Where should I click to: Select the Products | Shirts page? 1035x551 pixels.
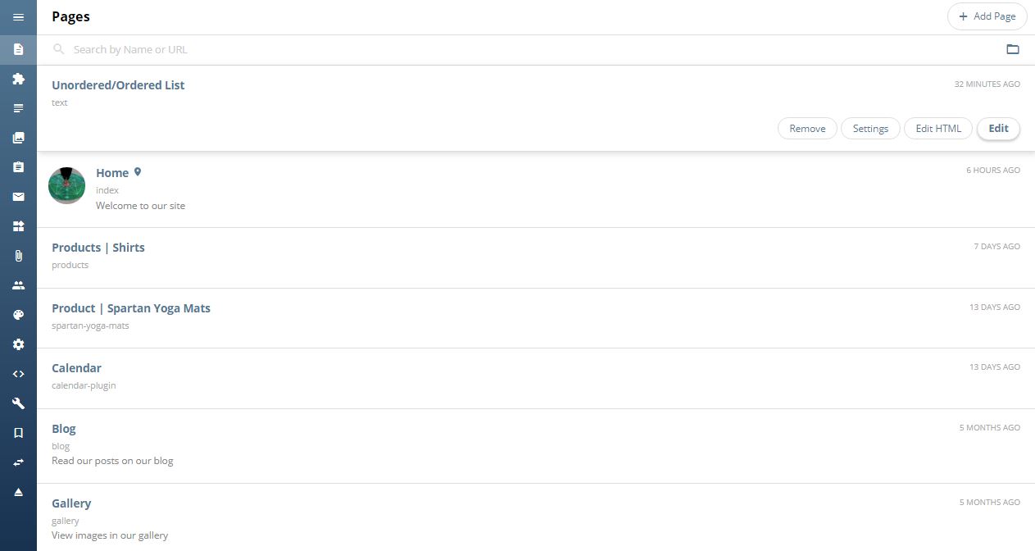click(x=536, y=257)
